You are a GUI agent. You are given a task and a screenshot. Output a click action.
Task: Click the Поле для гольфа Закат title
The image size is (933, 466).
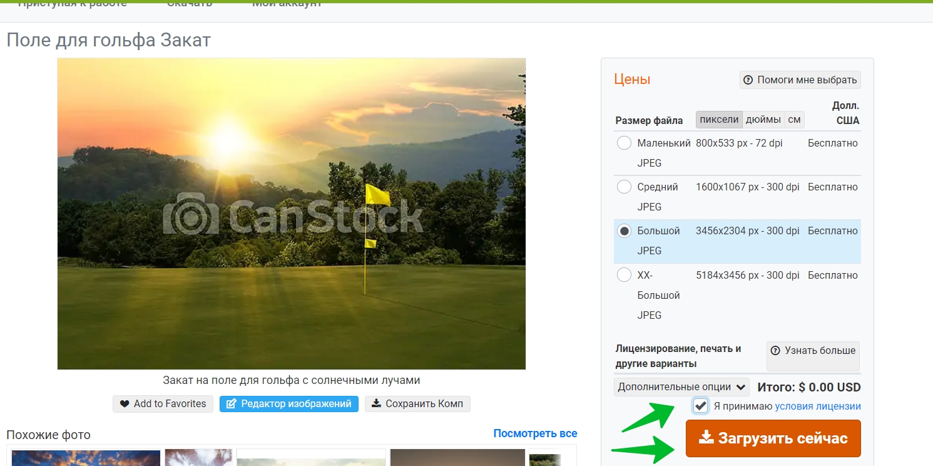(x=109, y=41)
